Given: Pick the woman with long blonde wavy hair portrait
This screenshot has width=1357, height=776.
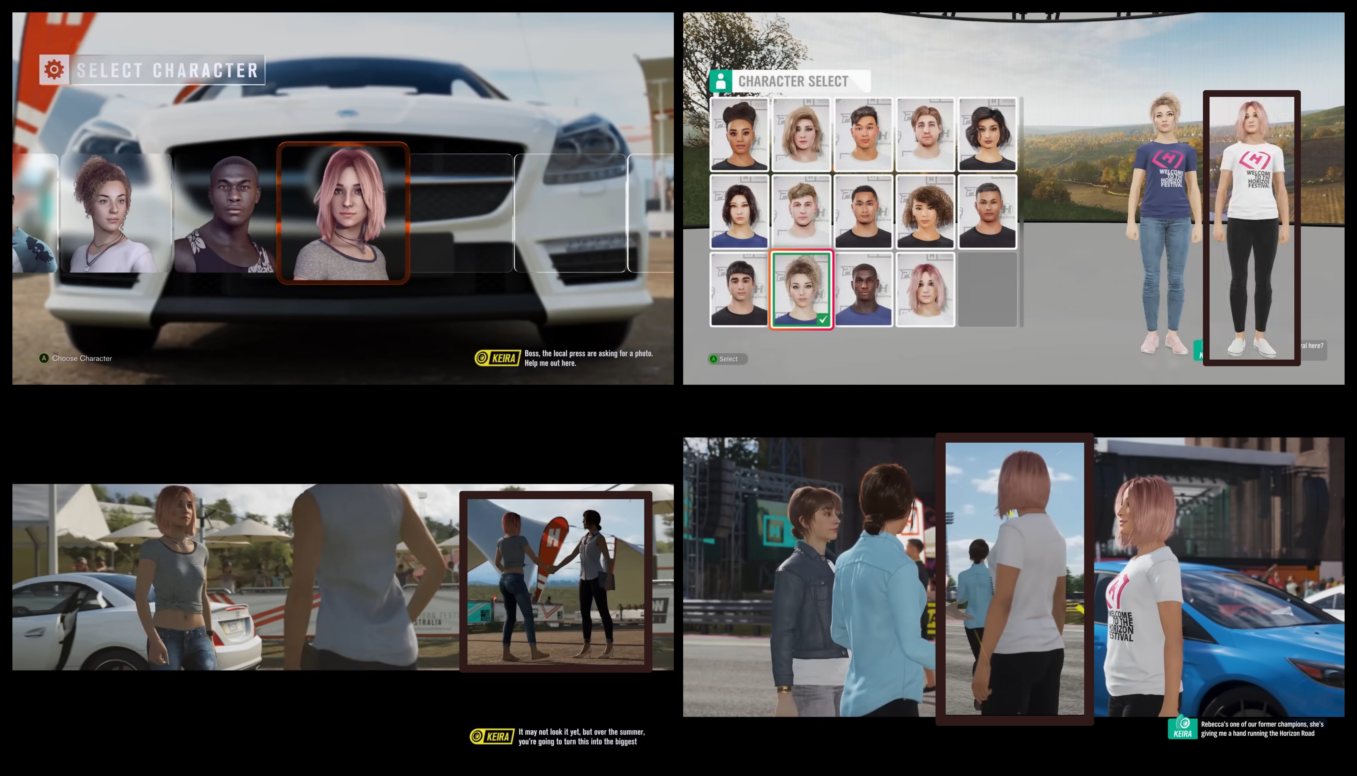Looking at the screenshot, I should click(802, 134).
